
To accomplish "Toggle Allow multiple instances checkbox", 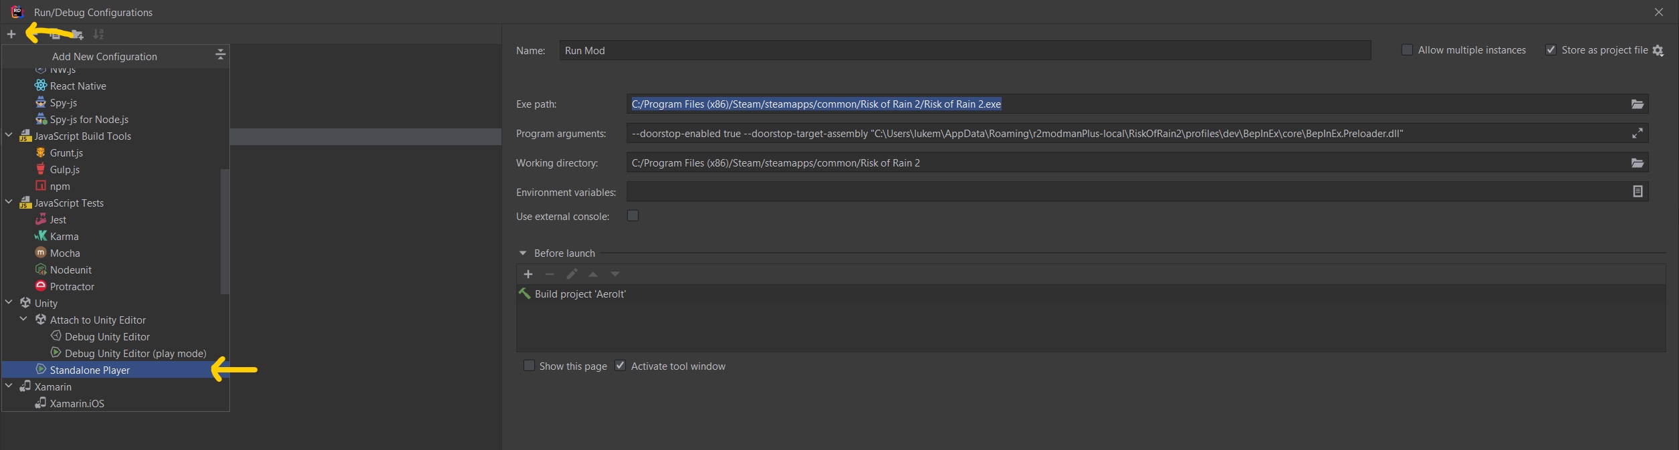I will [x=1407, y=49].
